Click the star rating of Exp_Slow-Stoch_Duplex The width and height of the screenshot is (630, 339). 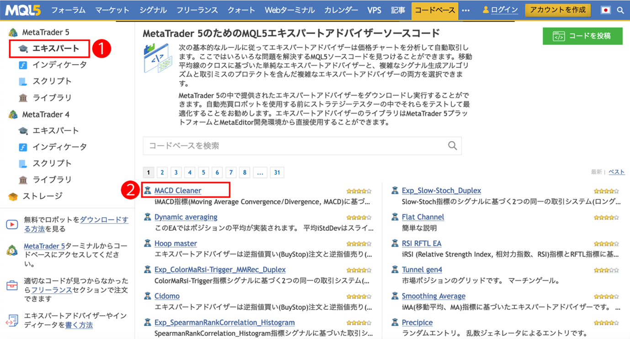[x=606, y=191]
